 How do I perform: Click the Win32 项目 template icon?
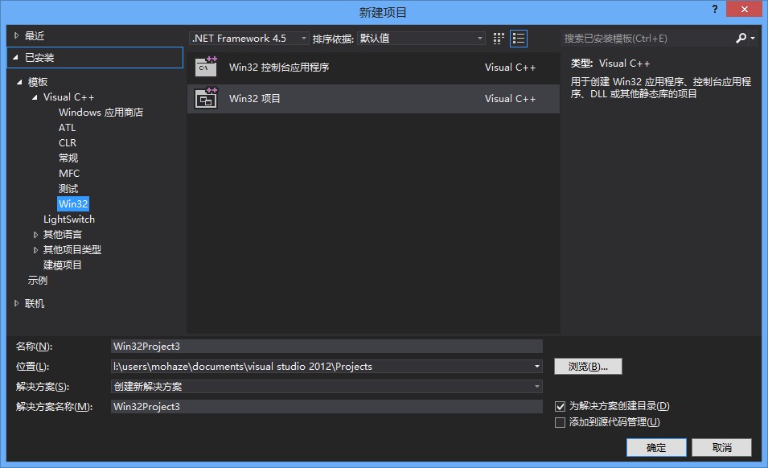(x=206, y=98)
